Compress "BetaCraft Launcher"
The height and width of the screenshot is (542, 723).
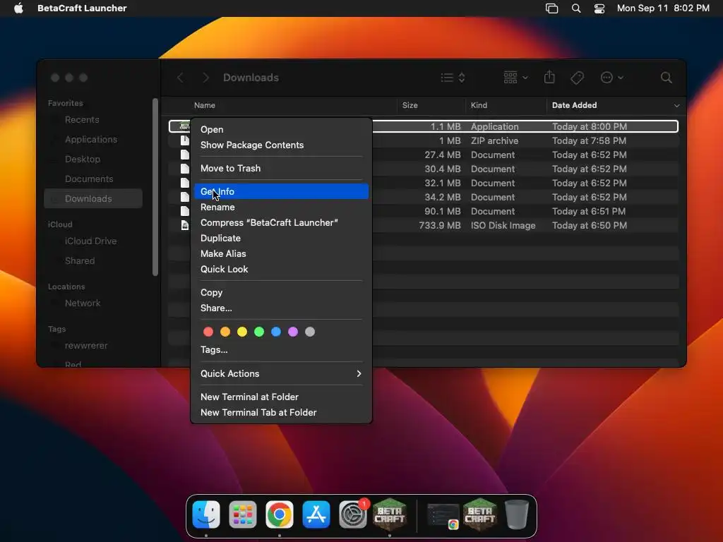[281, 222]
